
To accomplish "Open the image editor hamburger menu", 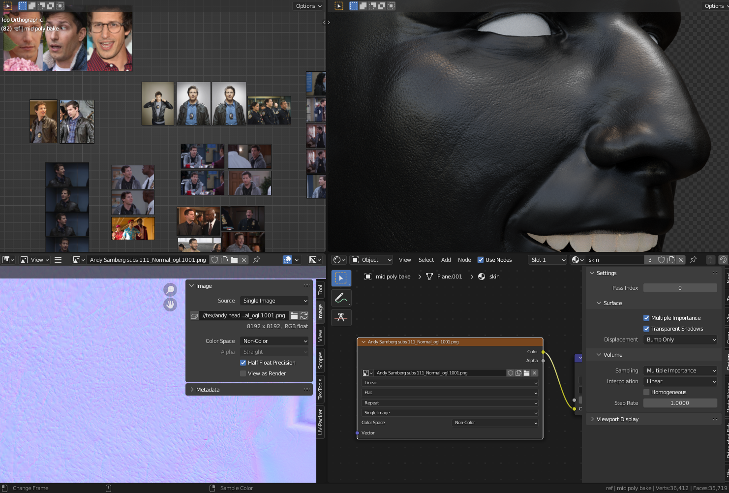I will tap(58, 260).
